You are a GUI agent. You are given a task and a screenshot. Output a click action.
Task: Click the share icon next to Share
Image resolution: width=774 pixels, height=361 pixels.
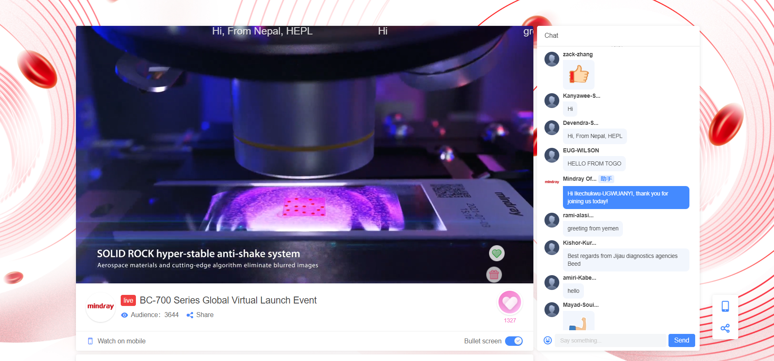190,315
